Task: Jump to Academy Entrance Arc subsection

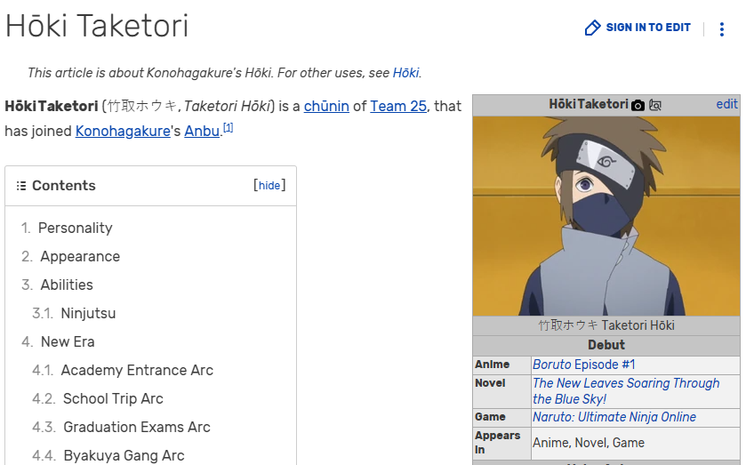Action: [137, 370]
